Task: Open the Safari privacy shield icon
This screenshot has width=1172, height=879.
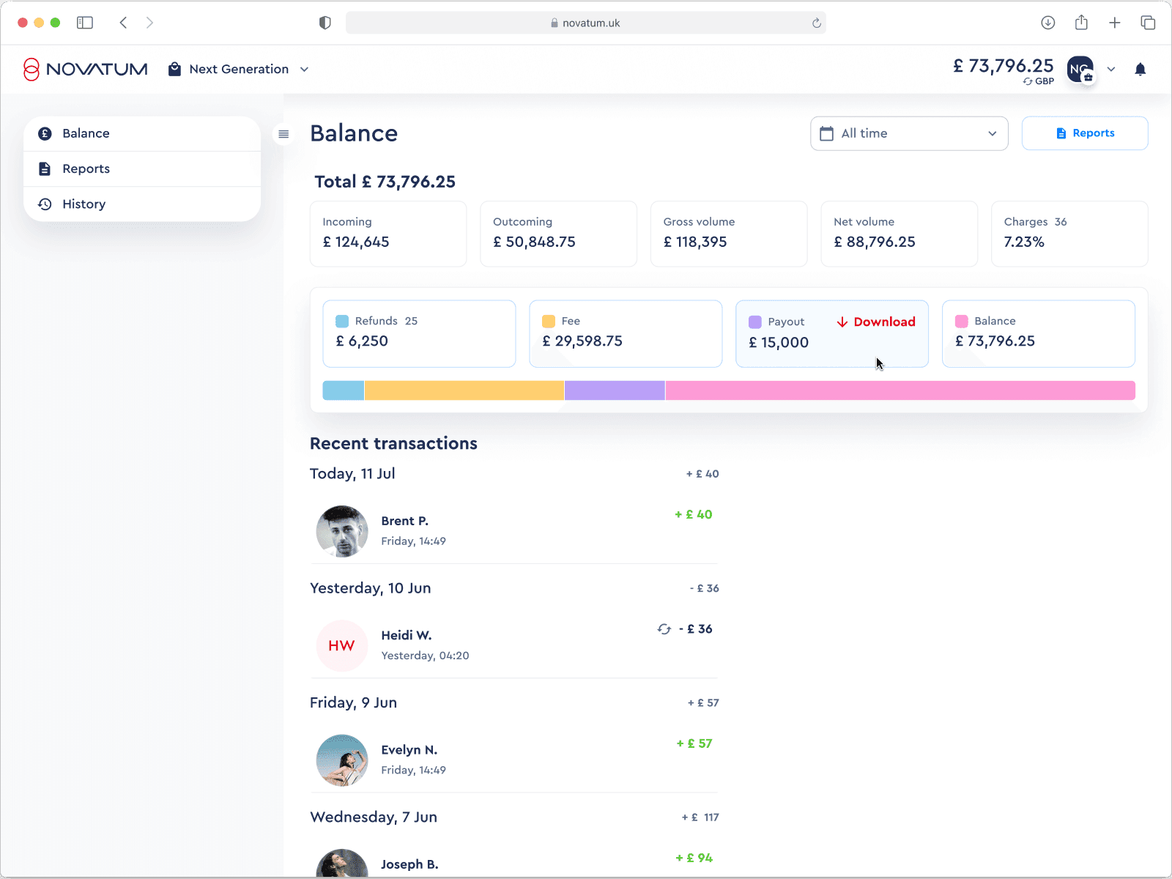Action: click(325, 23)
